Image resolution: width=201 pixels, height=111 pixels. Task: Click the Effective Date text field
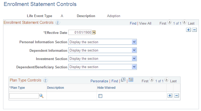80,33
